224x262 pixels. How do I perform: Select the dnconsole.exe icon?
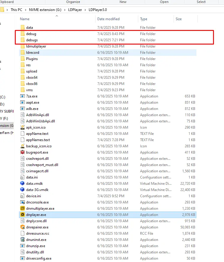(x=23, y=202)
